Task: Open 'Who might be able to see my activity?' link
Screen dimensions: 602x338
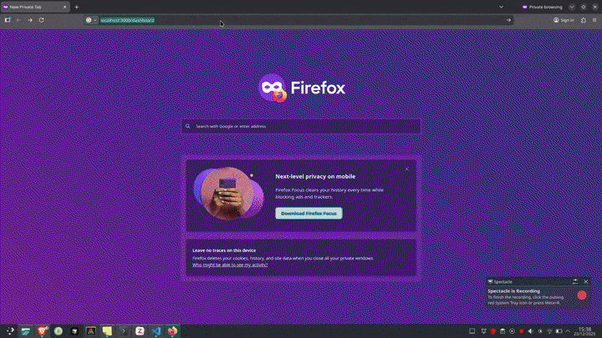Action: click(230, 265)
